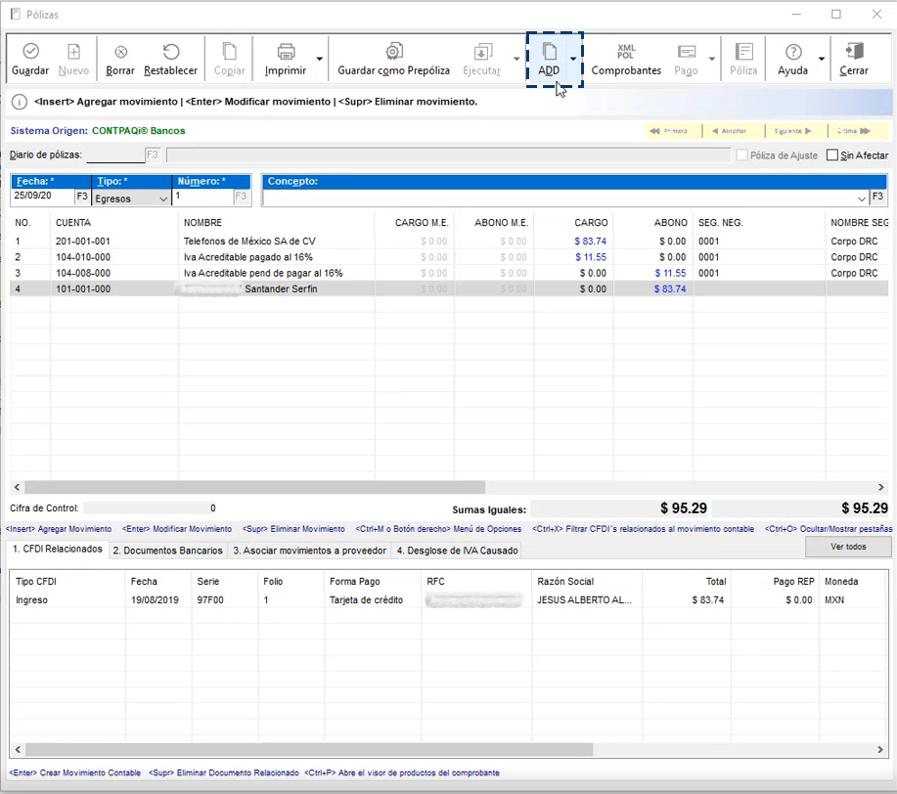Open the Concepto field dropdown arrow

[x=862, y=198]
